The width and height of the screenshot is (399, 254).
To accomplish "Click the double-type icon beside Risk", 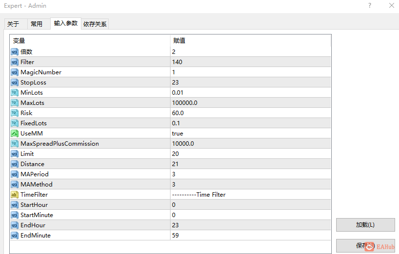I will click(15, 113).
